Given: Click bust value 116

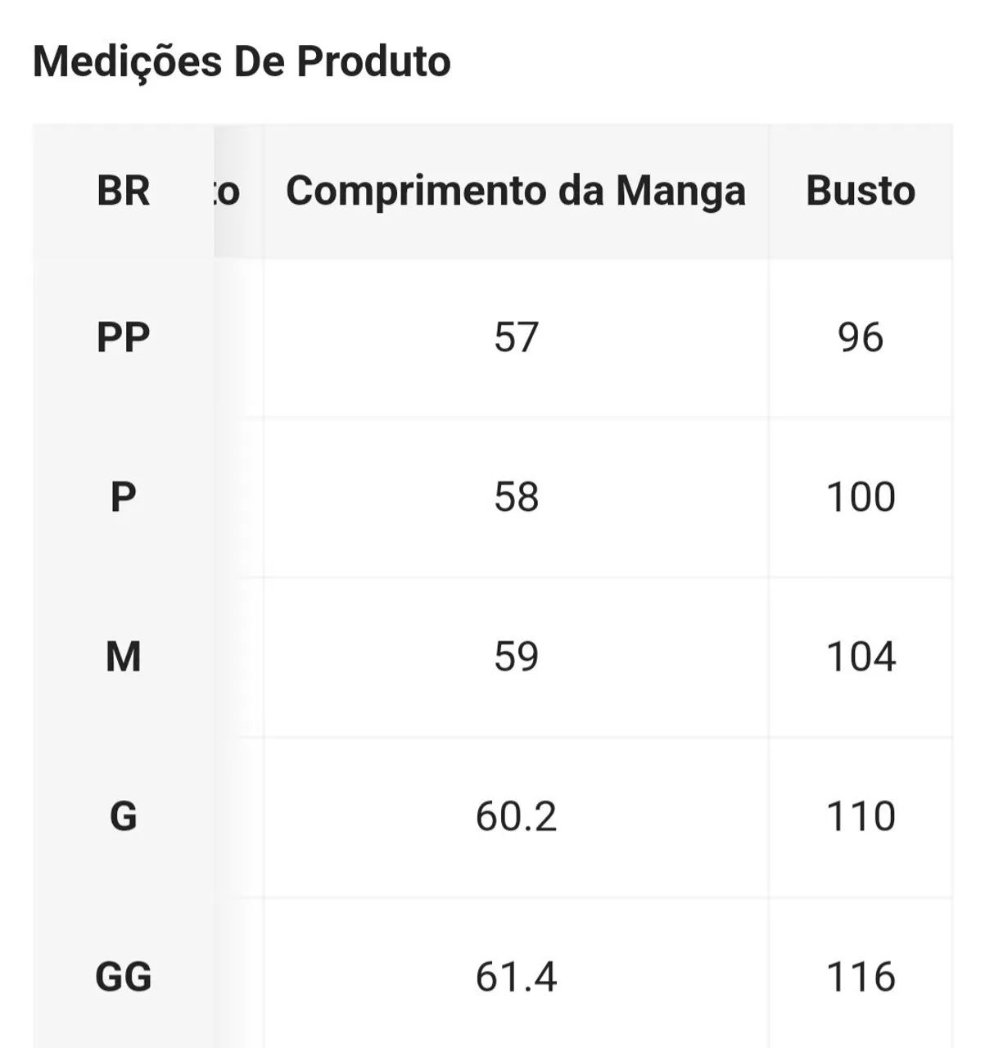Looking at the screenshot, I should (861, 977).
